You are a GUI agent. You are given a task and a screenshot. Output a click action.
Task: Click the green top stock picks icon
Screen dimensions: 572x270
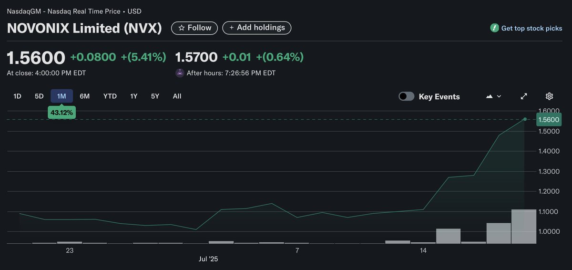pos(495,28)
